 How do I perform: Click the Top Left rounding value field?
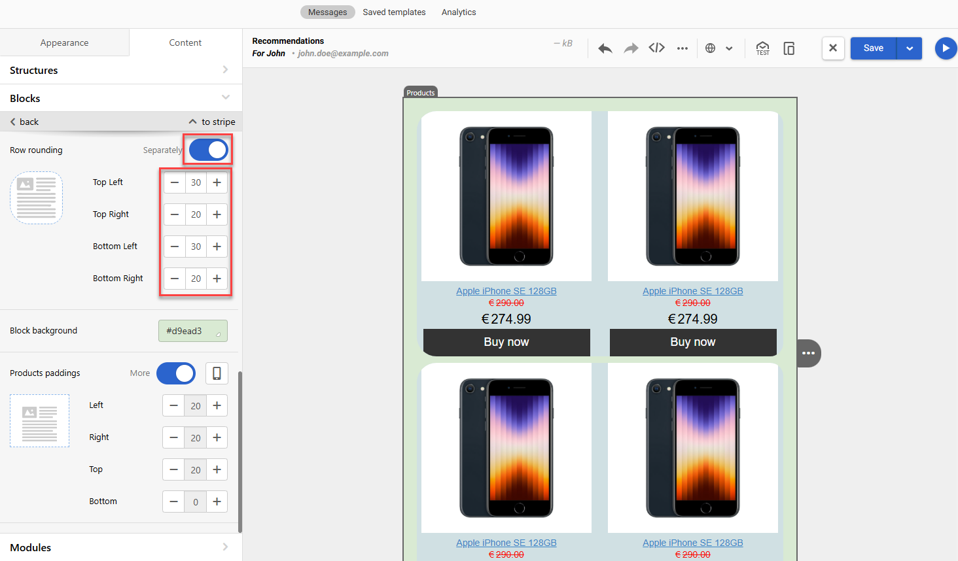pos(196,182)
